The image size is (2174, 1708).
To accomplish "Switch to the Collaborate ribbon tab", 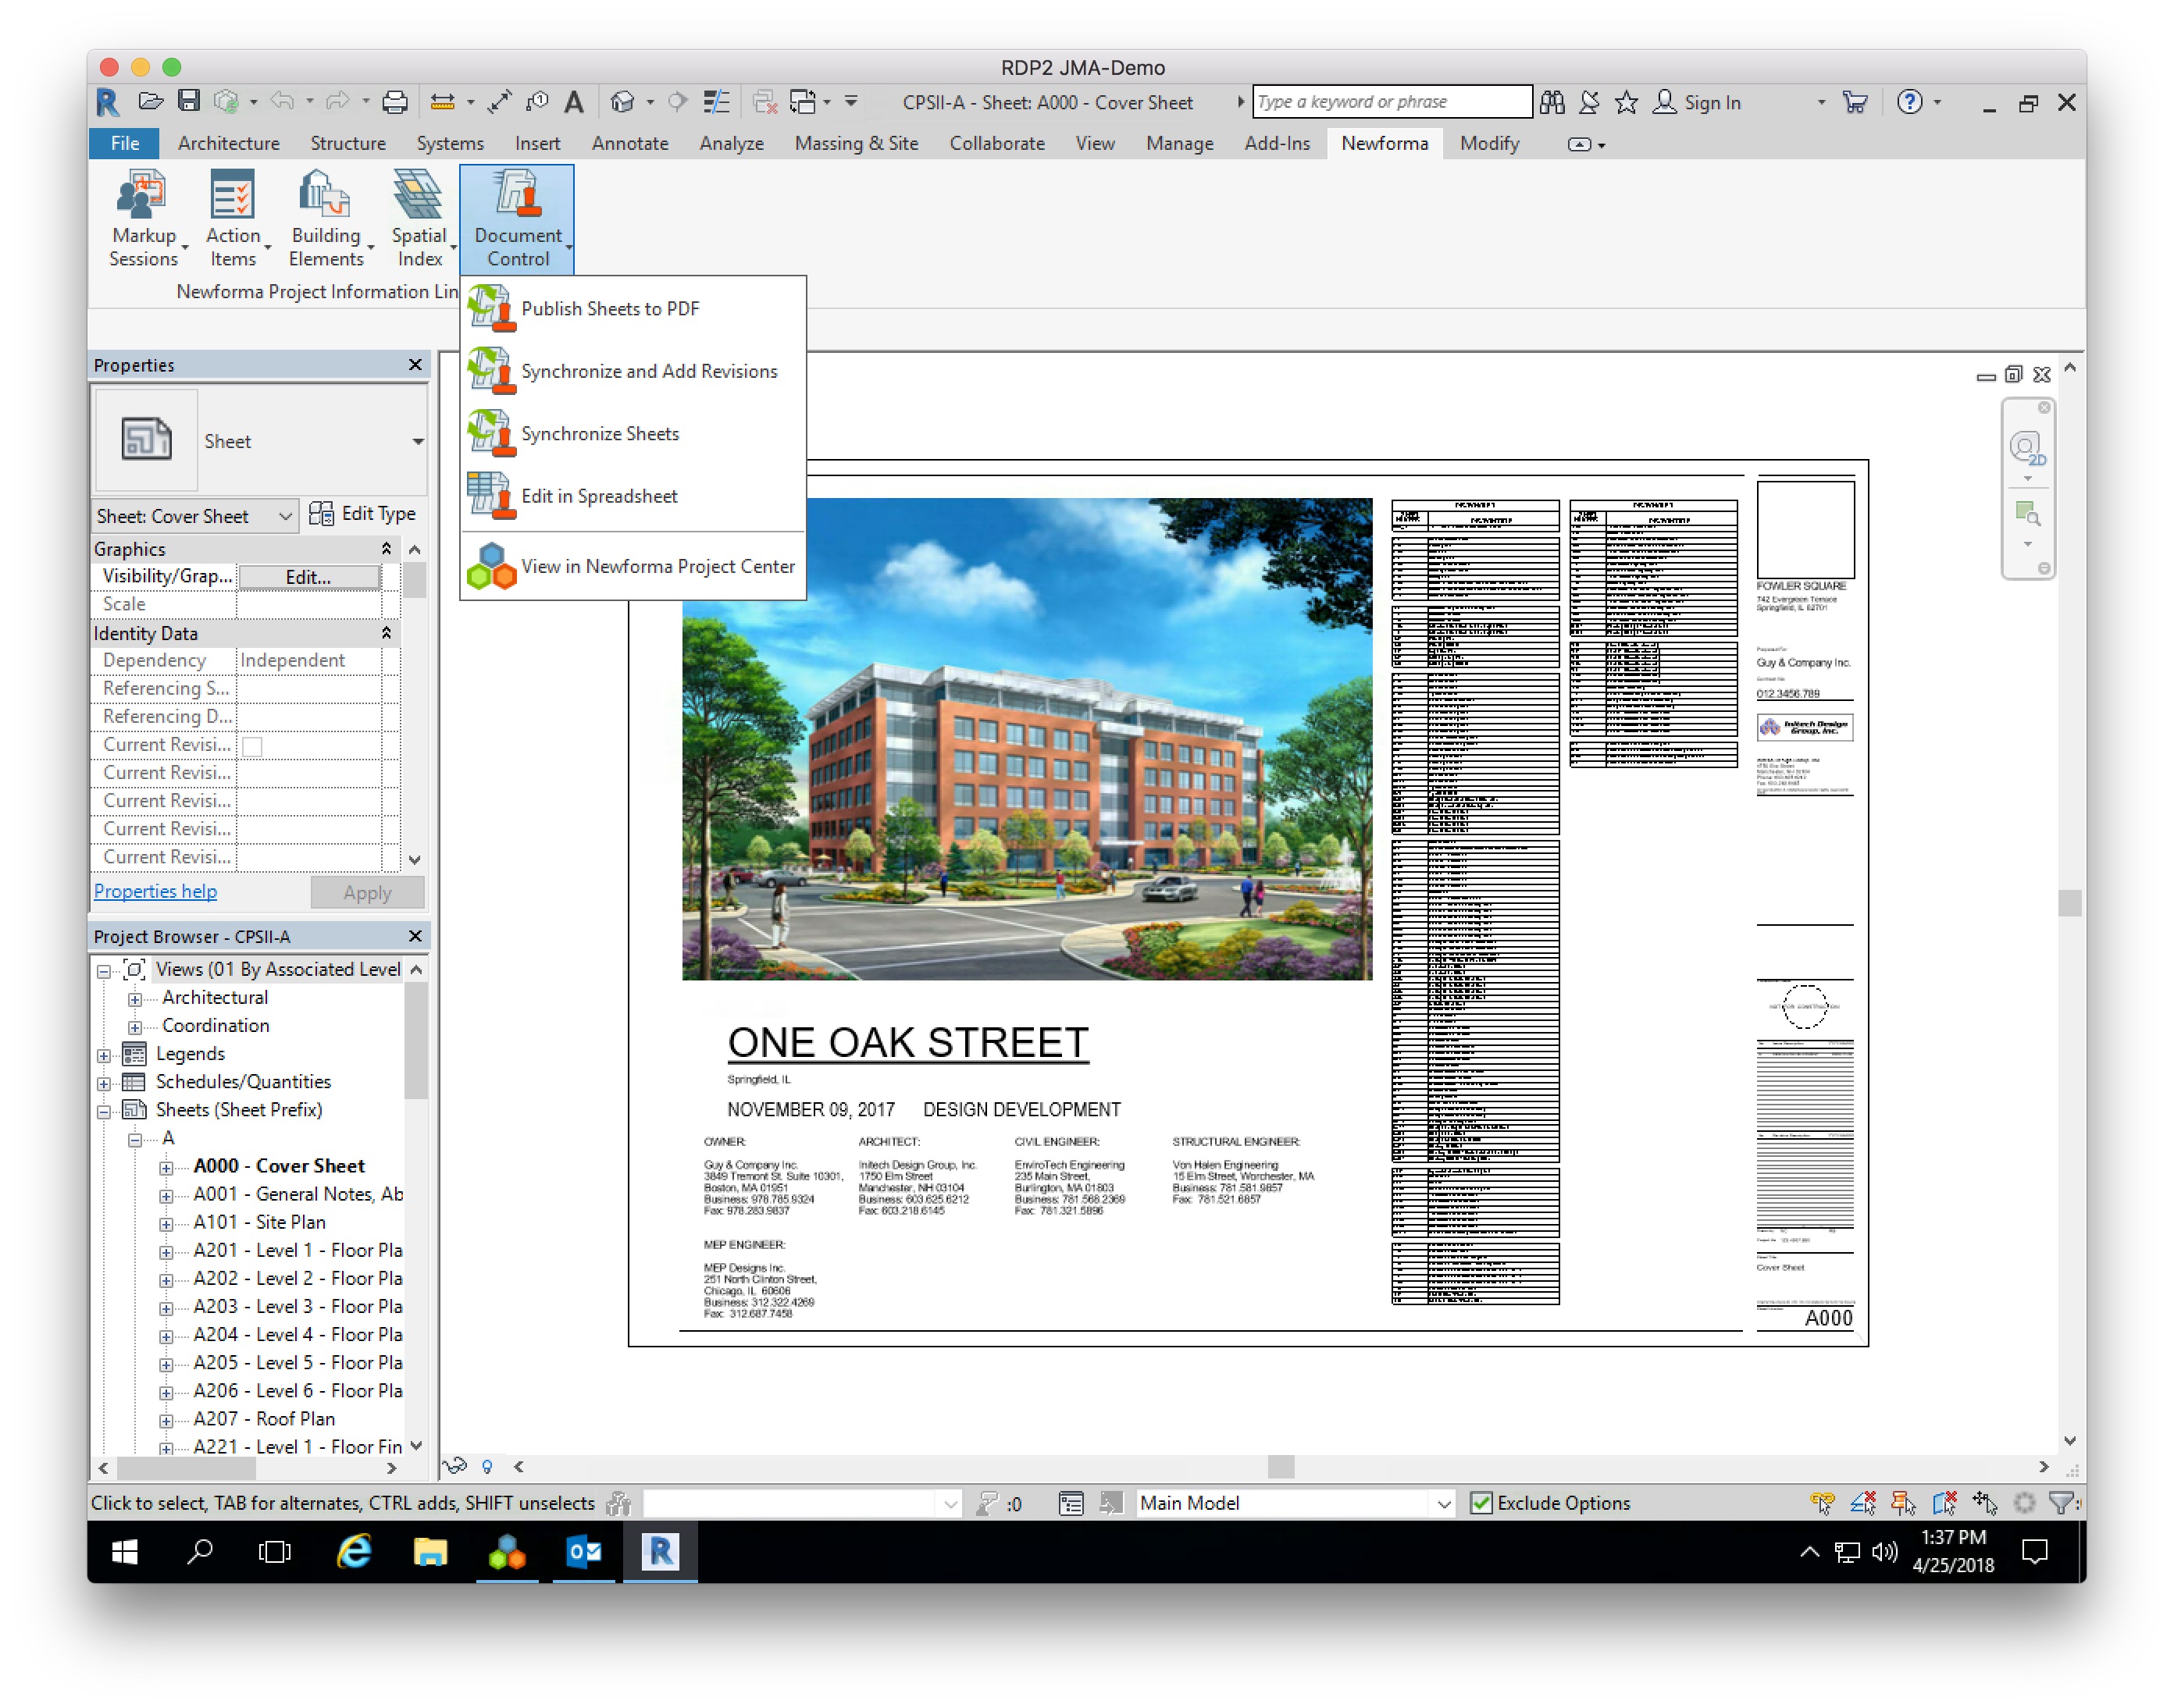I will coord(996,143).
